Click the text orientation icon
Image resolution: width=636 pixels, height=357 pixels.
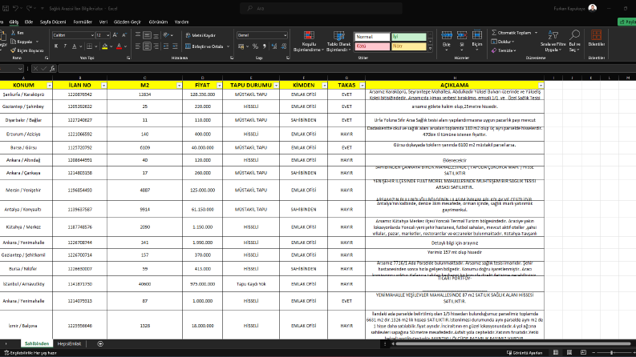[166, 35]
